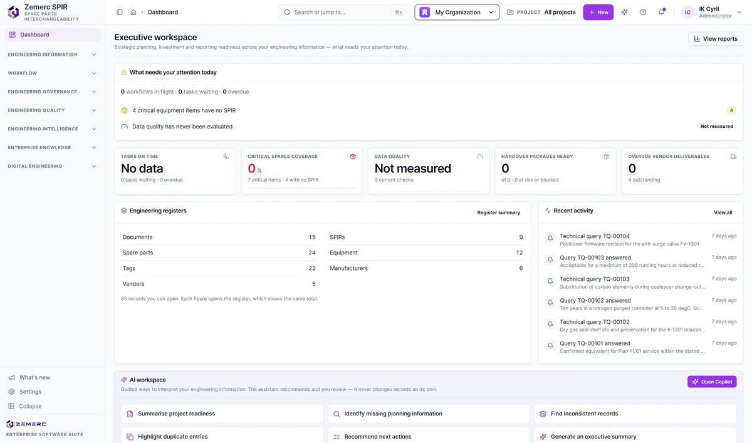Click the Zemerc SPIR logo

pos(13,11)
